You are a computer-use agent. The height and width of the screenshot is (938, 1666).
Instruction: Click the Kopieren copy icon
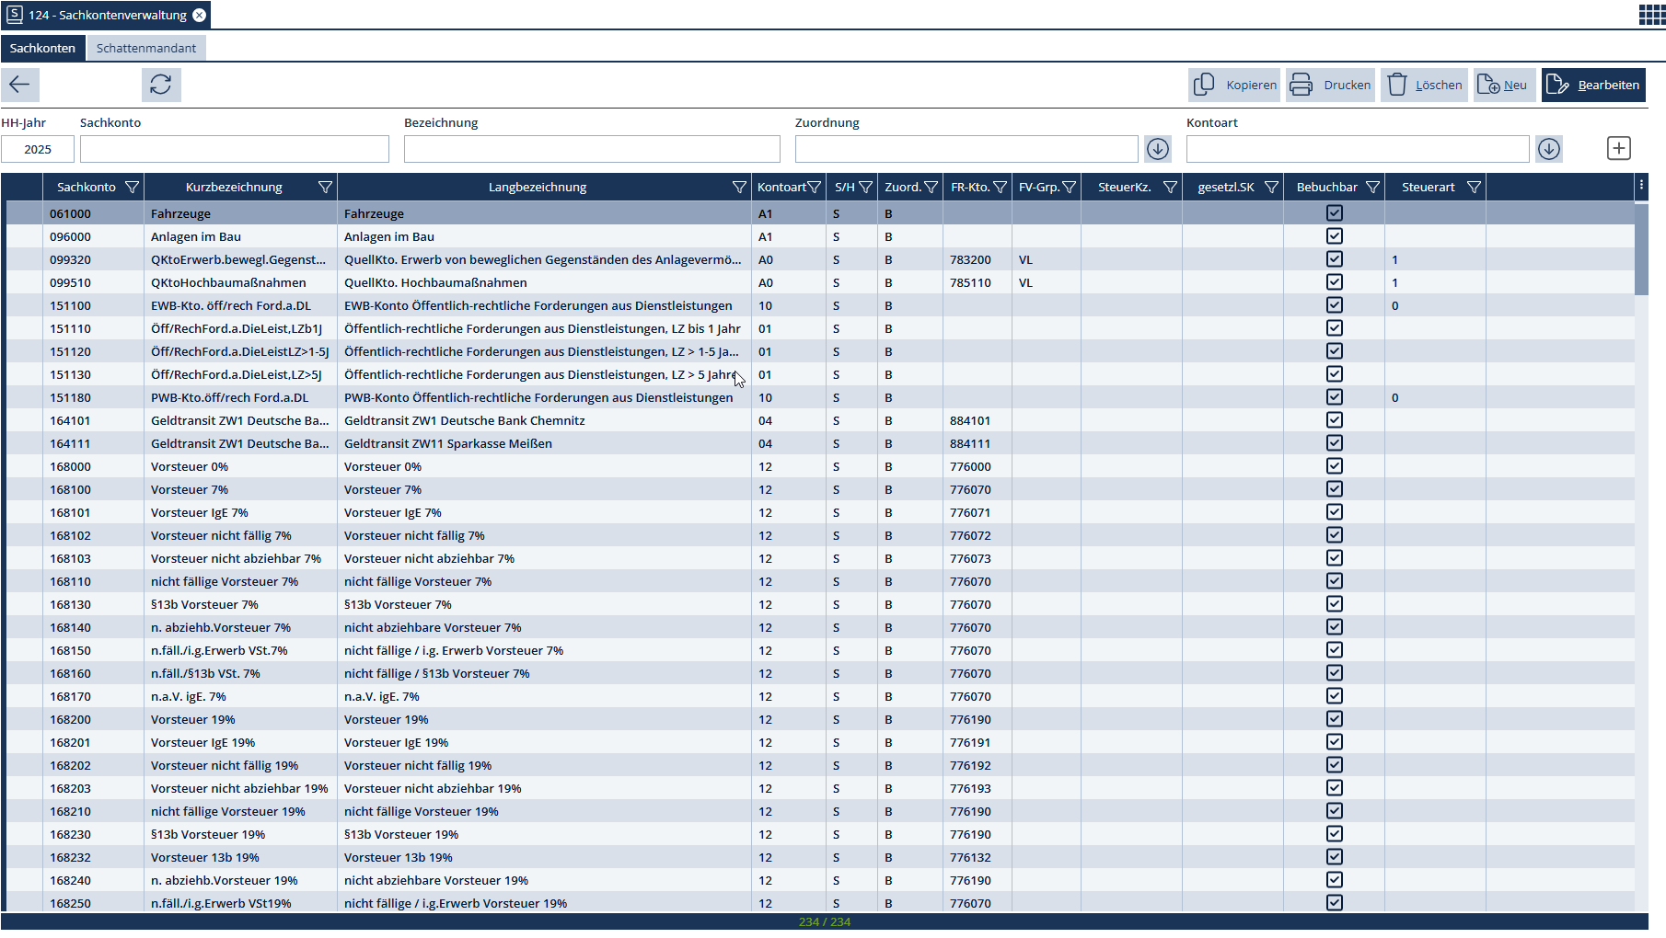(x=1204, y=85)
